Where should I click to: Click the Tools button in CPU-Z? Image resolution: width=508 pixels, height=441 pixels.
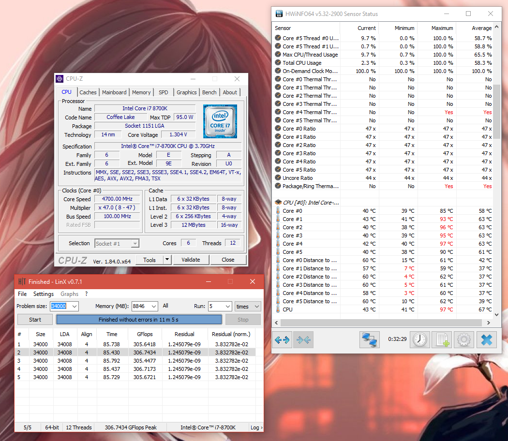(149, 260)
